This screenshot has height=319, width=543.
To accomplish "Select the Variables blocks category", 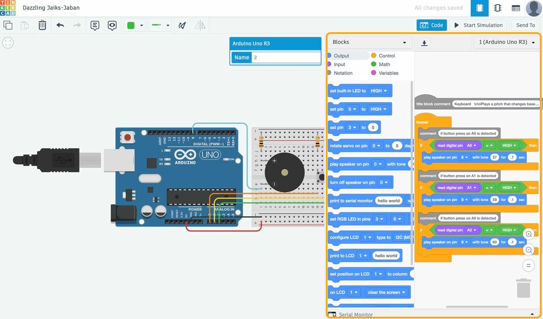I will [x=389, y=72].
